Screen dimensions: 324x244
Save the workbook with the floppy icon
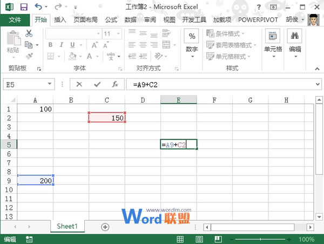pyautogui.click(x=24, y=7)
